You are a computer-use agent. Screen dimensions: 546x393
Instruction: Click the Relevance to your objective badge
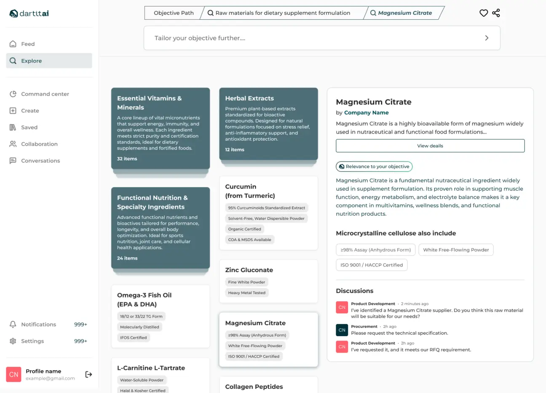click(374, 166)
